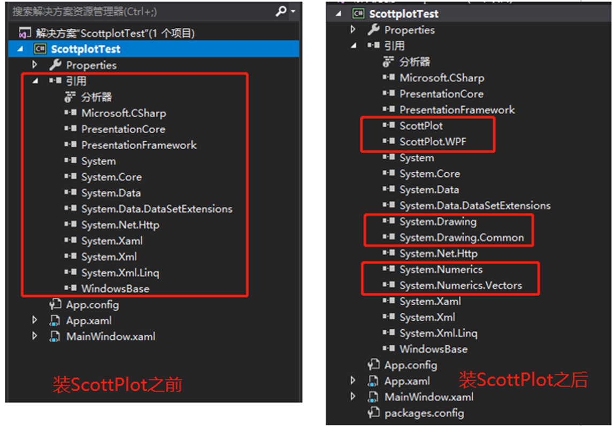Click System reference icon in left panel
This screenshot has height=426, width=614.
[71, 160]
